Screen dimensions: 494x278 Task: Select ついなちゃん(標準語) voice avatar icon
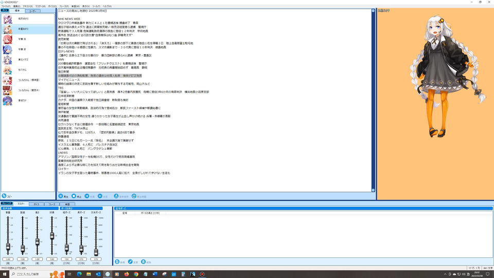pyautogui.click(x=8, y=80)
